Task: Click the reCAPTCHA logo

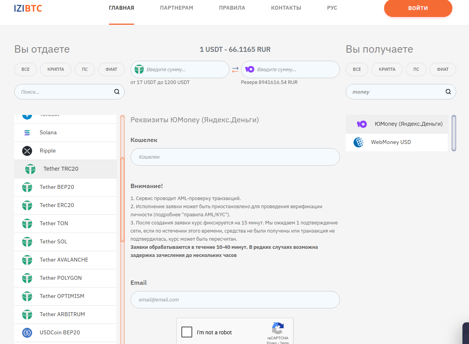Action: point(278,328)
